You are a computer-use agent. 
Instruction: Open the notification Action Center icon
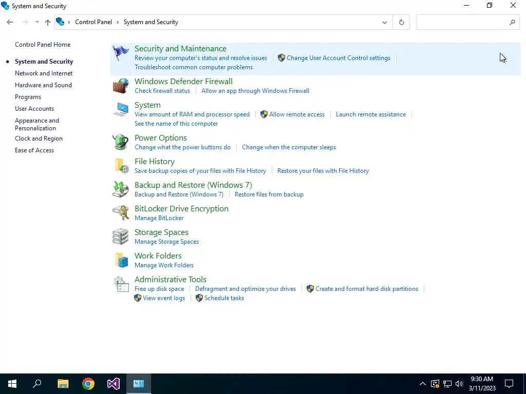[x=509, y=384]
